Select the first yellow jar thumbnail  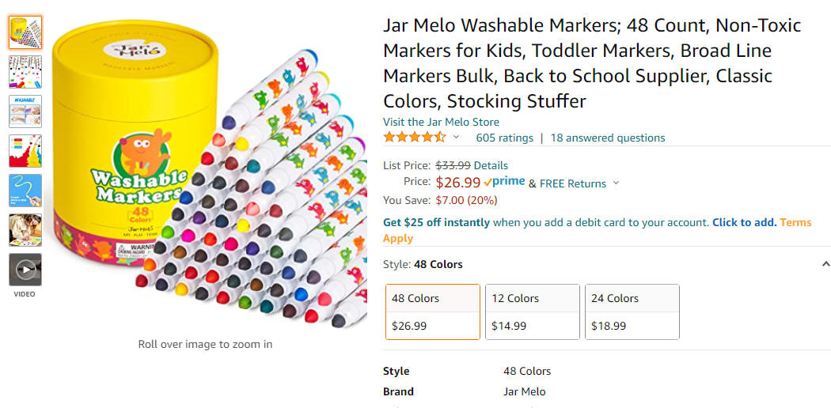[25, 32]
